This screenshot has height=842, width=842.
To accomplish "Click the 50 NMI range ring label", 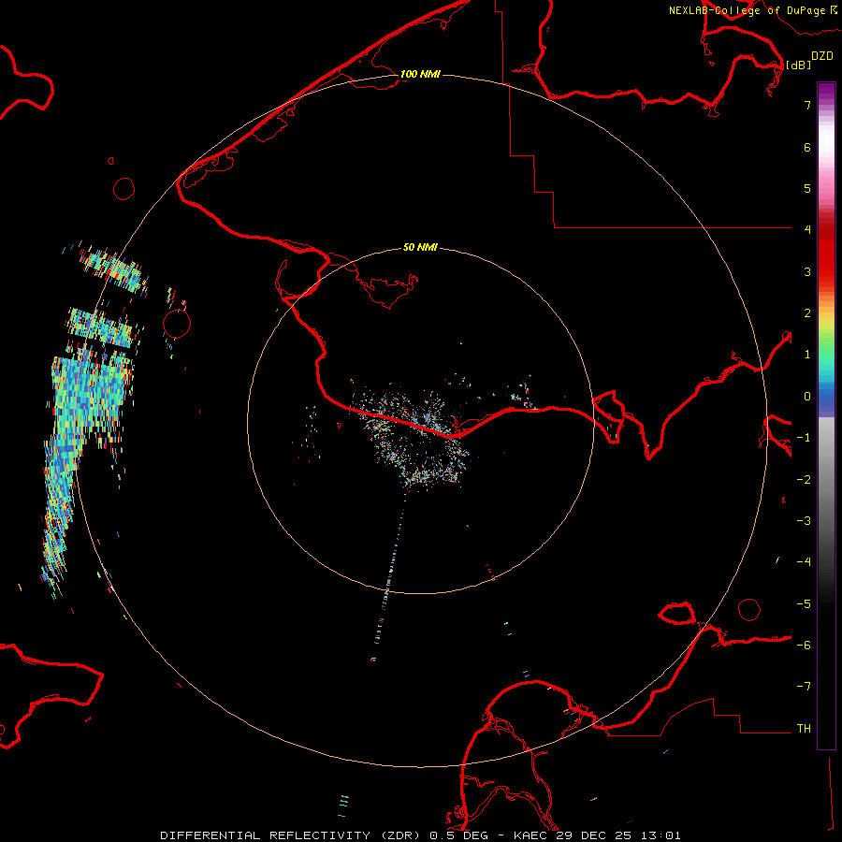I will tap(420, 247).
